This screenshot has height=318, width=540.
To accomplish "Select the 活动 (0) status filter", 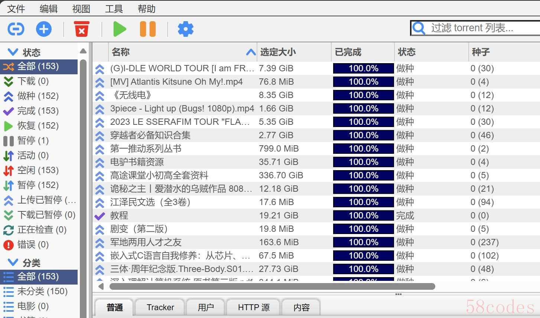I will tap(39, 156).
